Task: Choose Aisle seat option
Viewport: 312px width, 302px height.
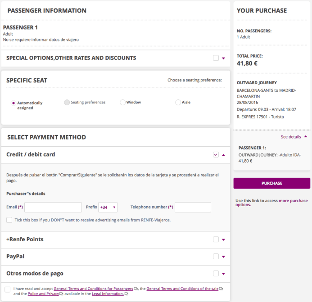Action: coord(178,103)
